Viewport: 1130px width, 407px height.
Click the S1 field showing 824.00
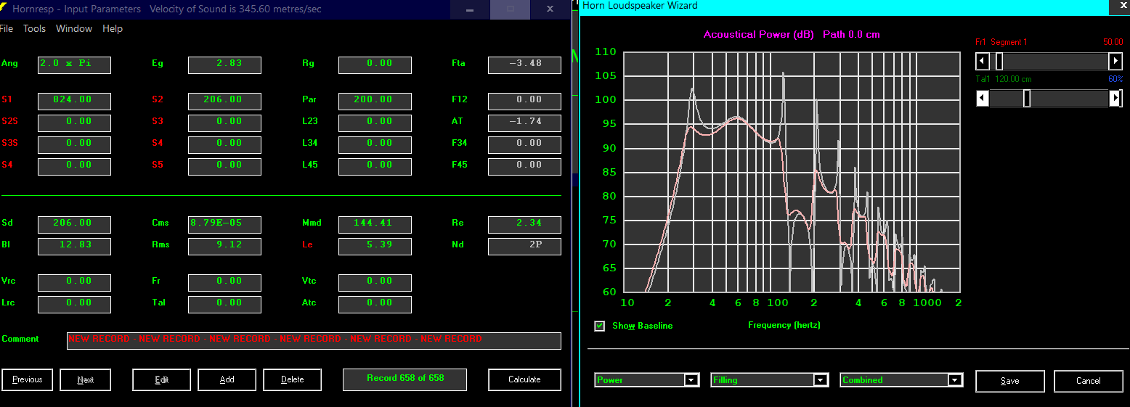75,101
